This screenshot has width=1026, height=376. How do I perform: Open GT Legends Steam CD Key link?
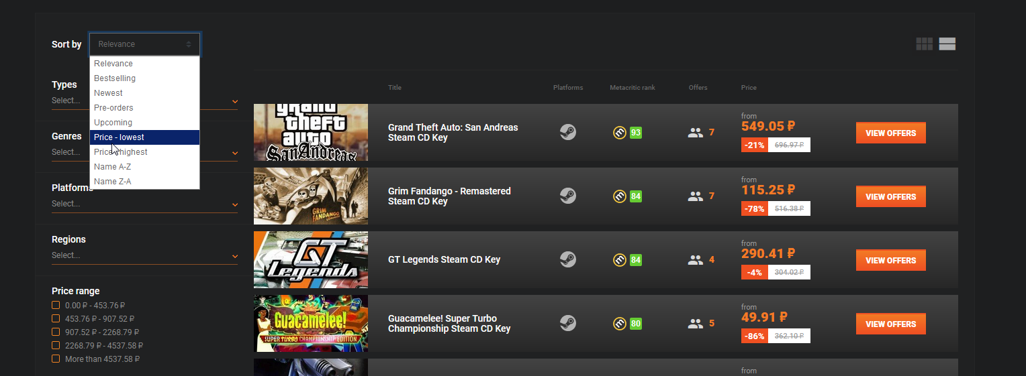(x=444, y=260)
